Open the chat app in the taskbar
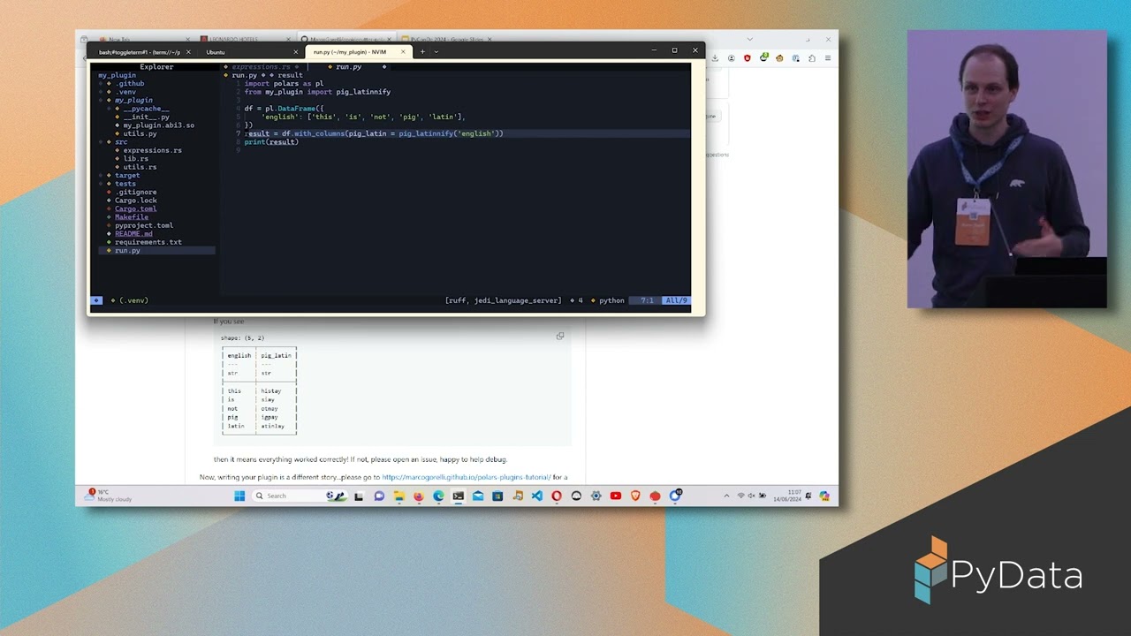The height and width of the screenshot is (636, 1131). tap(379, 496)
